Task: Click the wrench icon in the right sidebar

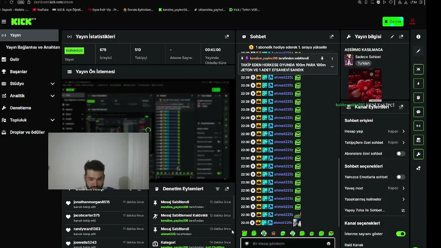Action: pyautogui.click(x=418, y=154)
